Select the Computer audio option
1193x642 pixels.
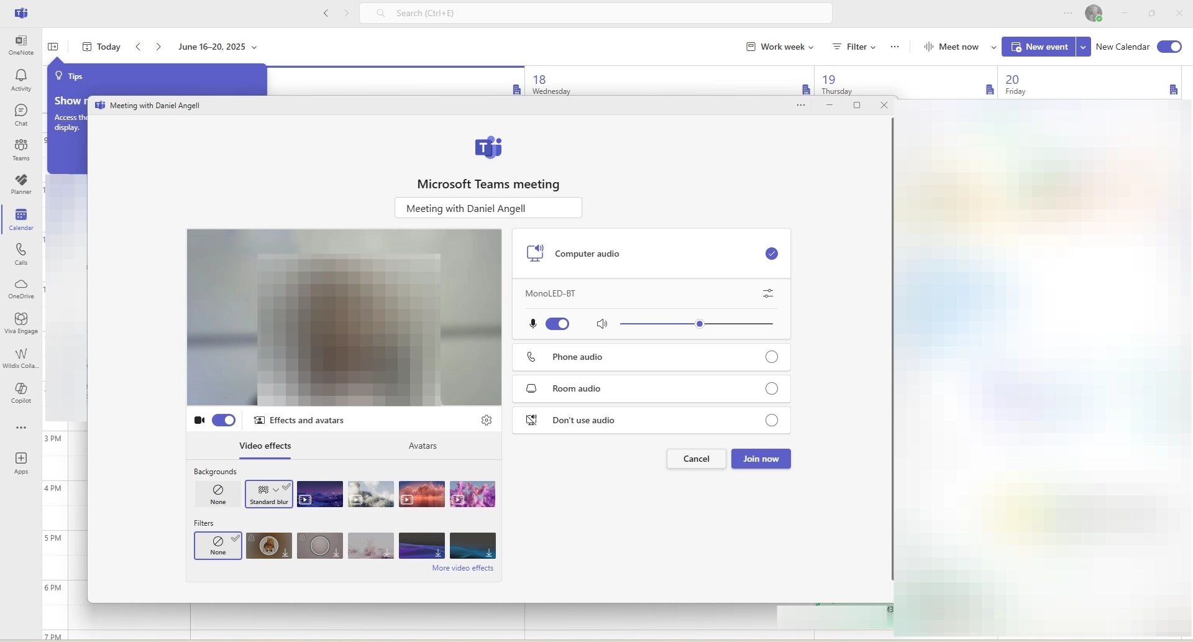tap(651, 254)
